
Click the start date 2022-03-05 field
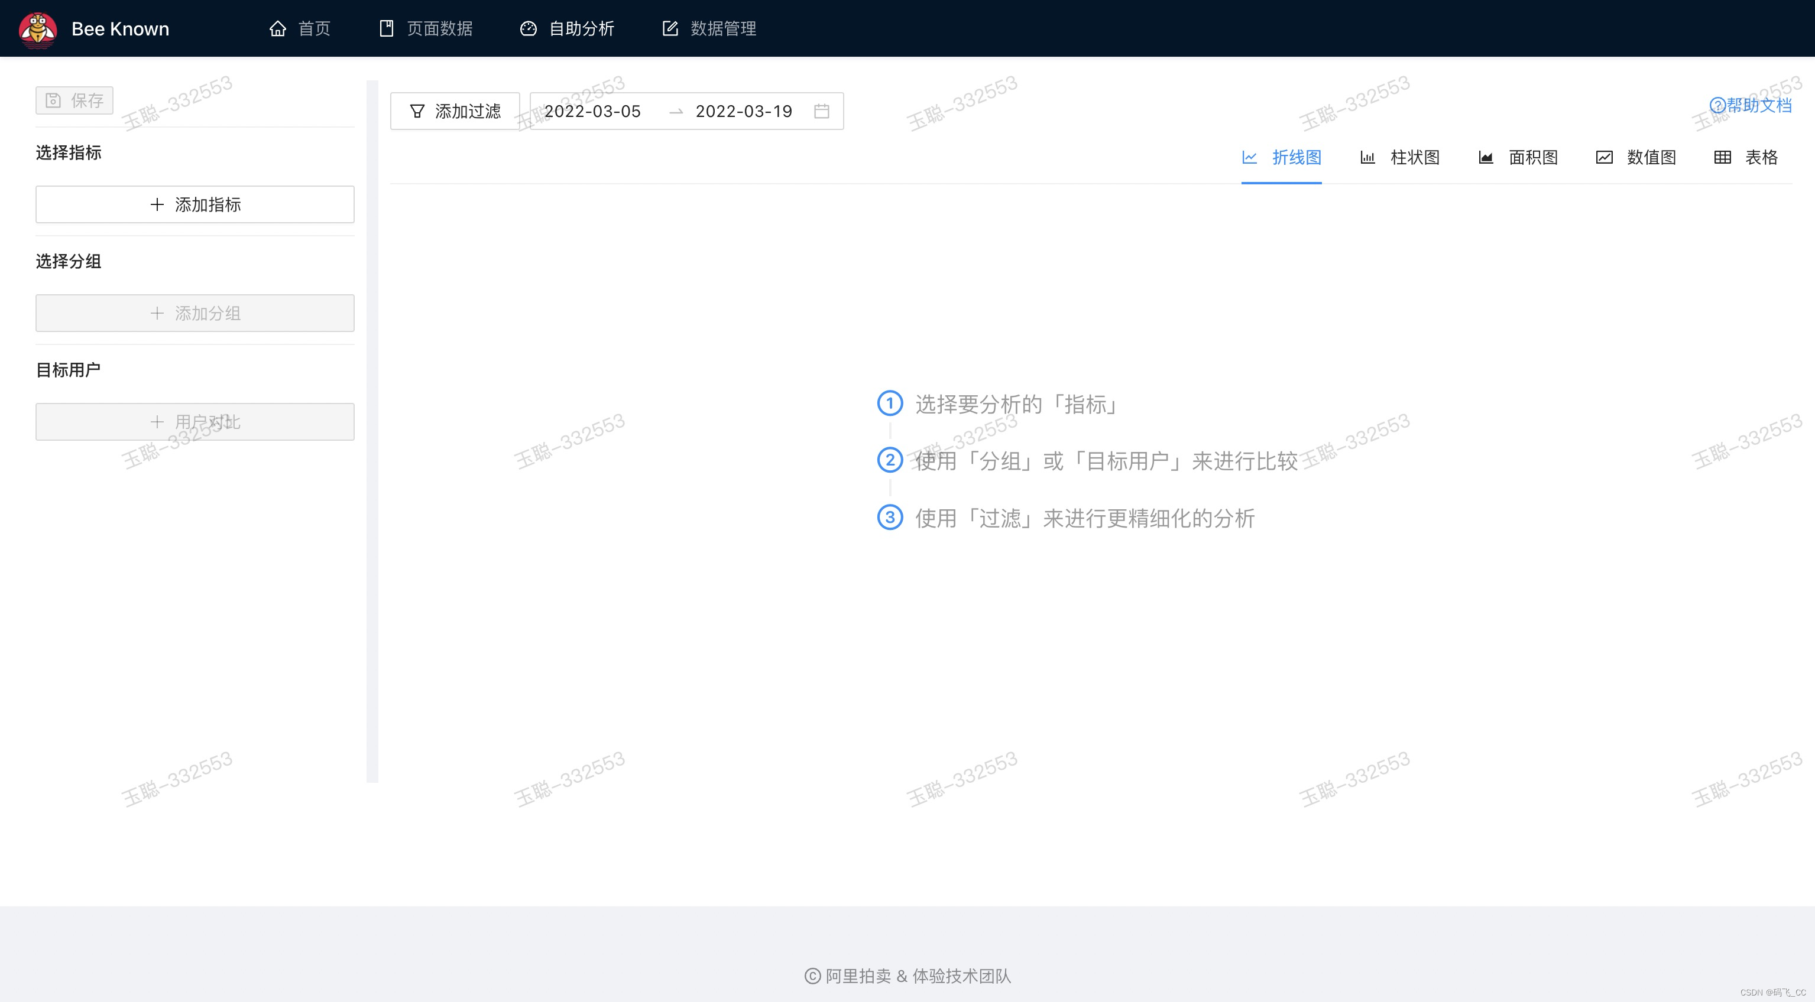tap(592, 111)
